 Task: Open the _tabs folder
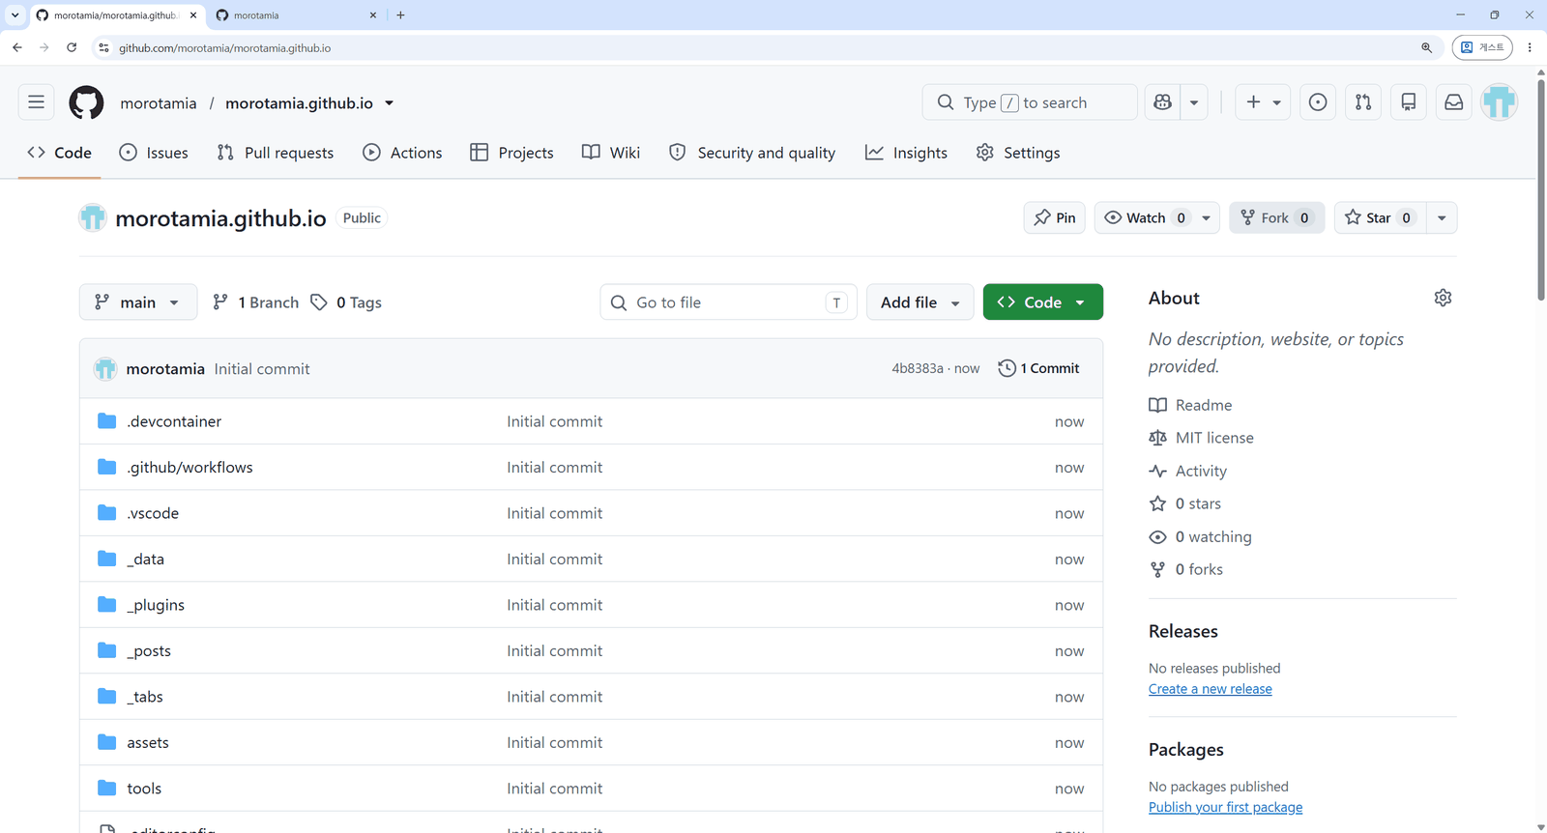(145, 697)
